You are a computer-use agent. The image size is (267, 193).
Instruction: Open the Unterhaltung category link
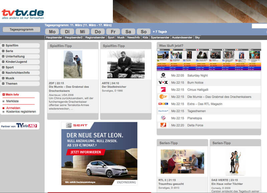coord(15,56)
